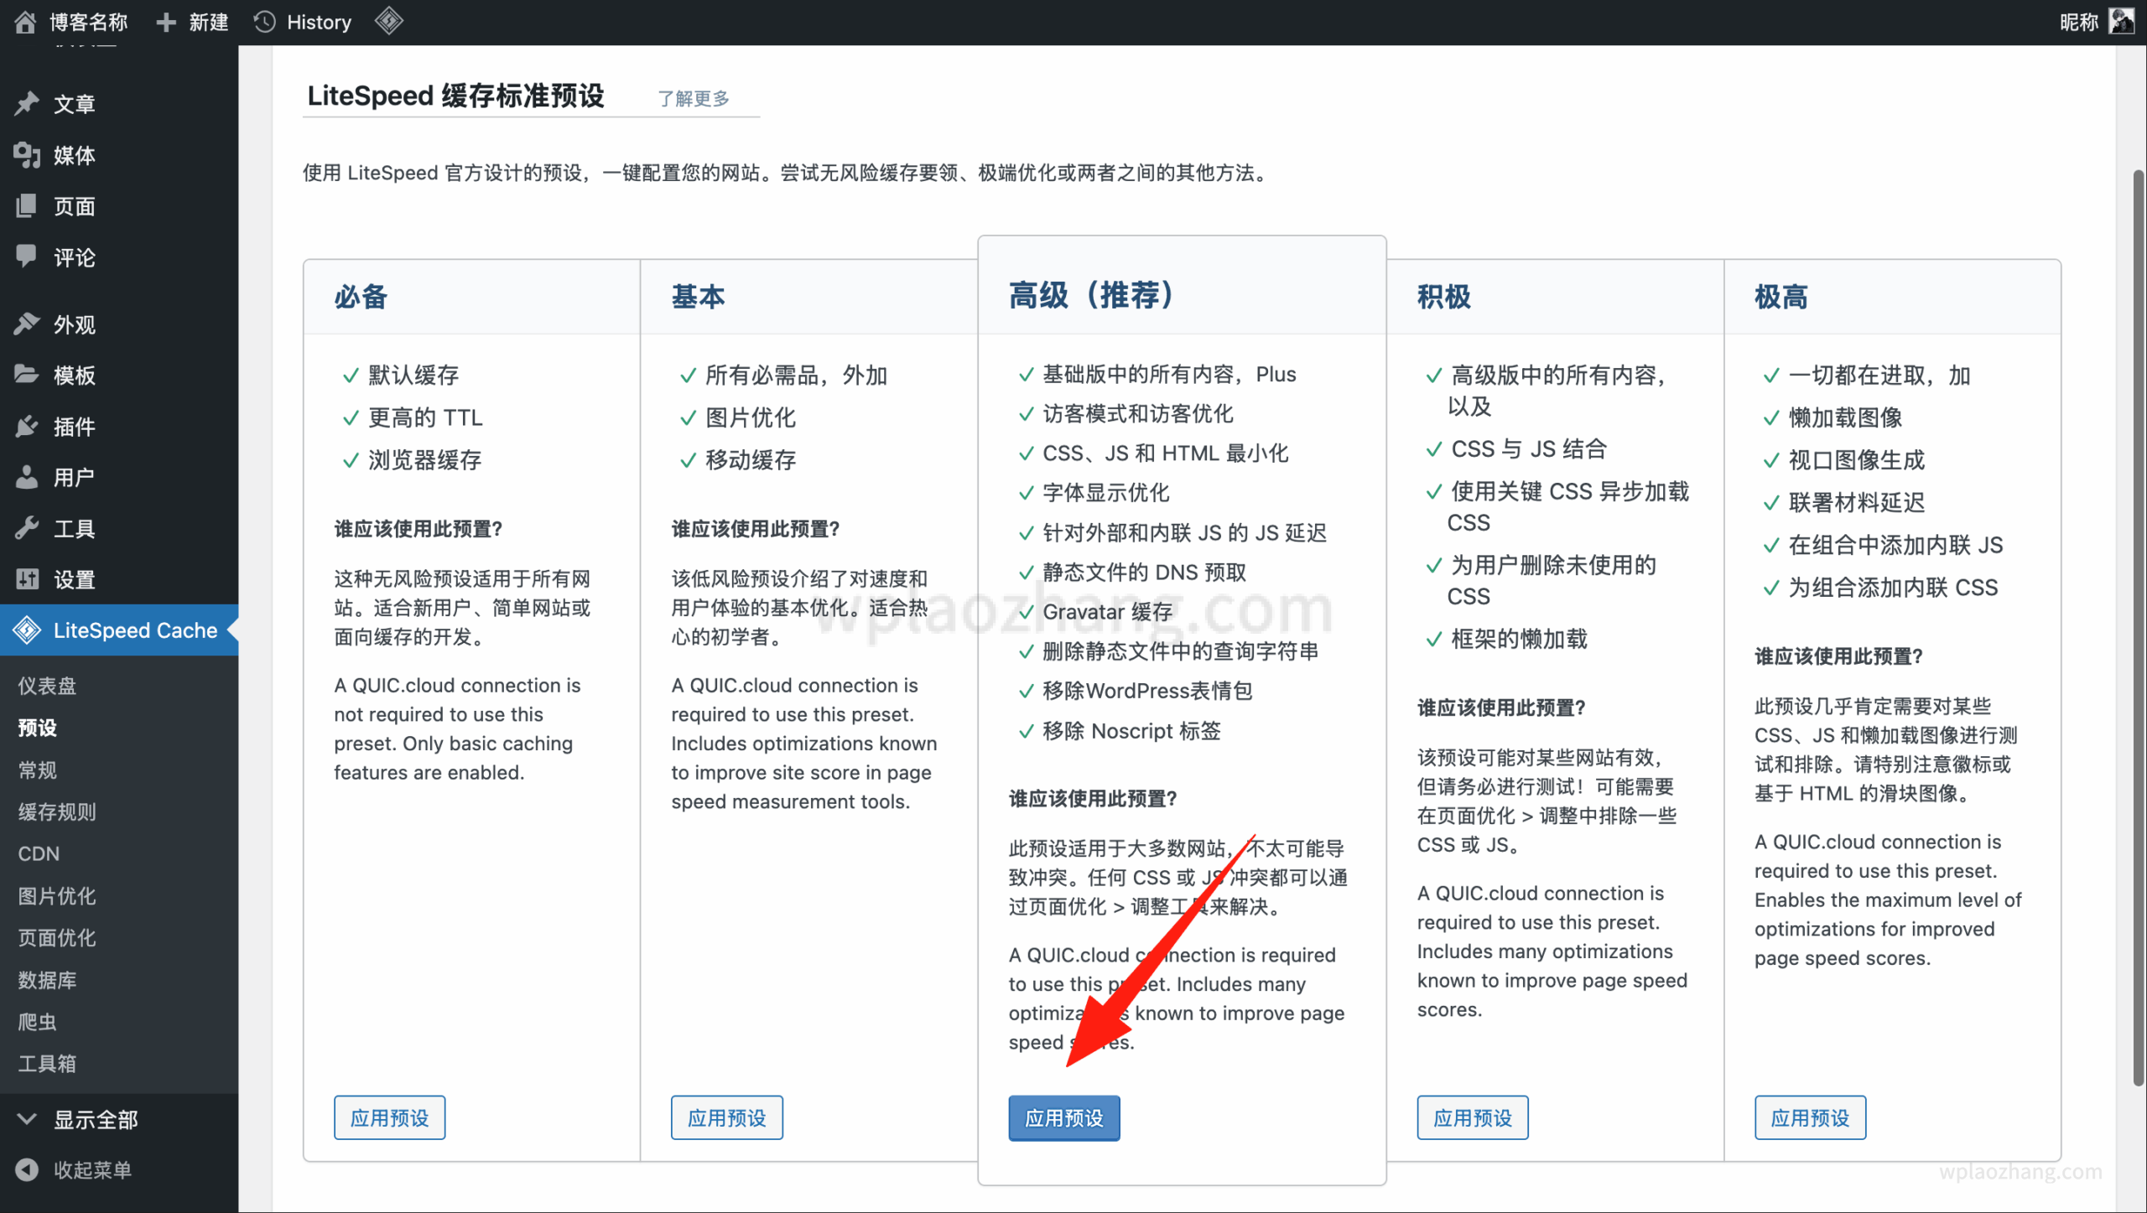
Task: Click the 评论 comment bubble icon
Action: (27, 257)
